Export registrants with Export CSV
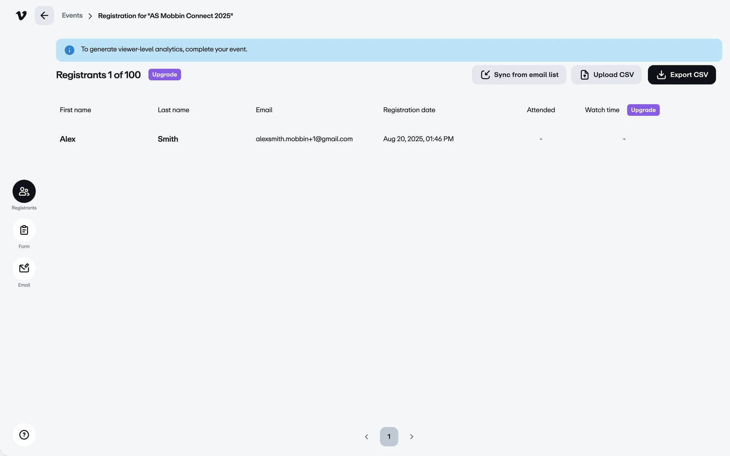 [682, 75]
